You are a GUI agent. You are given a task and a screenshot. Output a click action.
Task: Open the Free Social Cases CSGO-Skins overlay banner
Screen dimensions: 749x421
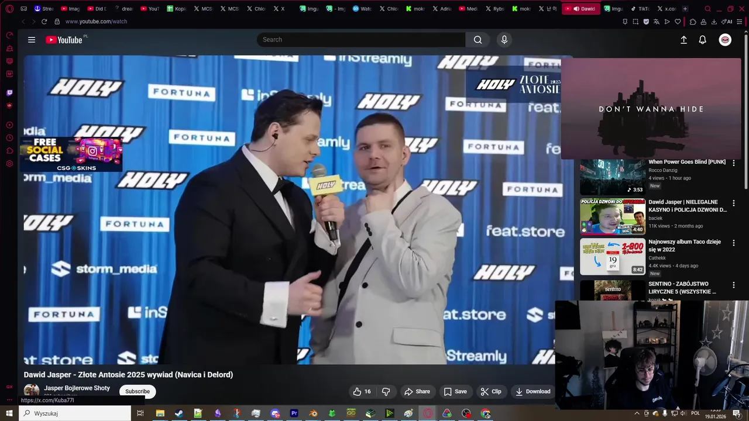71,154
